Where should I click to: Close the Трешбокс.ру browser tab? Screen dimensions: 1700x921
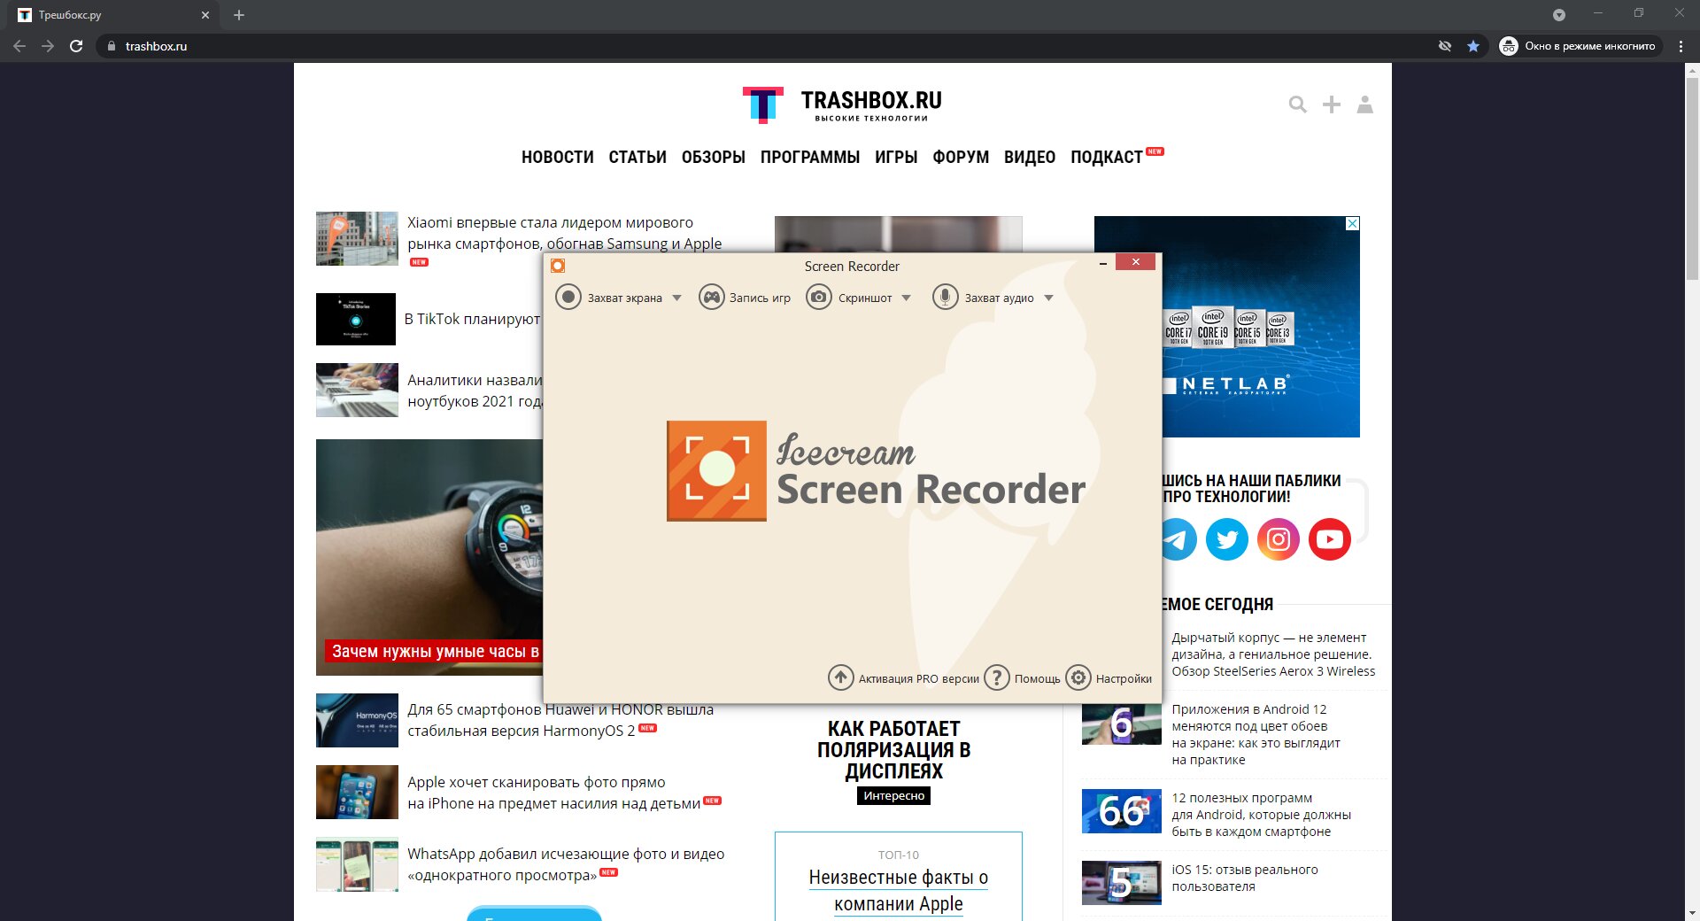coord(205,15)
